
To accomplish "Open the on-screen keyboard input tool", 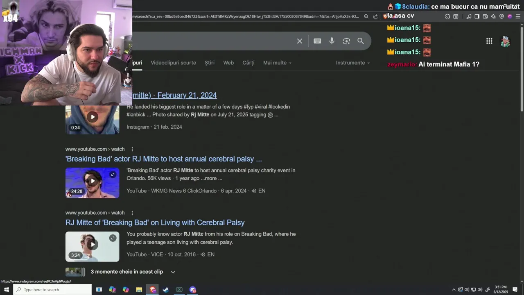I will point(317,41).
